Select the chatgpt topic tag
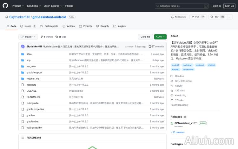The image size is (238, 149). coord(211,65)
